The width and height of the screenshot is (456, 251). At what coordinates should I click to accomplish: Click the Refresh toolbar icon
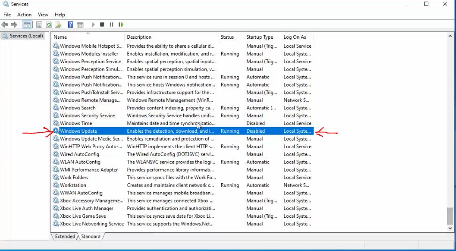(49, 25)
